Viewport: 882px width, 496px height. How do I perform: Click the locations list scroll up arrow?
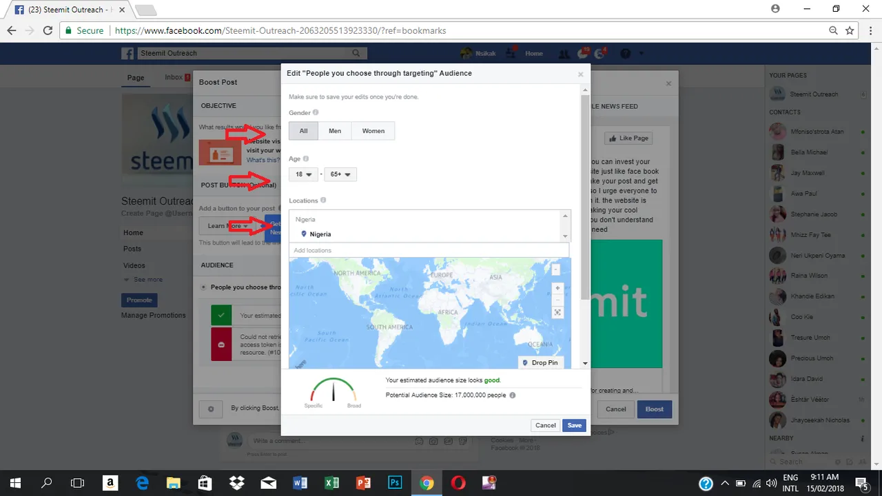[x=566, y=216]
